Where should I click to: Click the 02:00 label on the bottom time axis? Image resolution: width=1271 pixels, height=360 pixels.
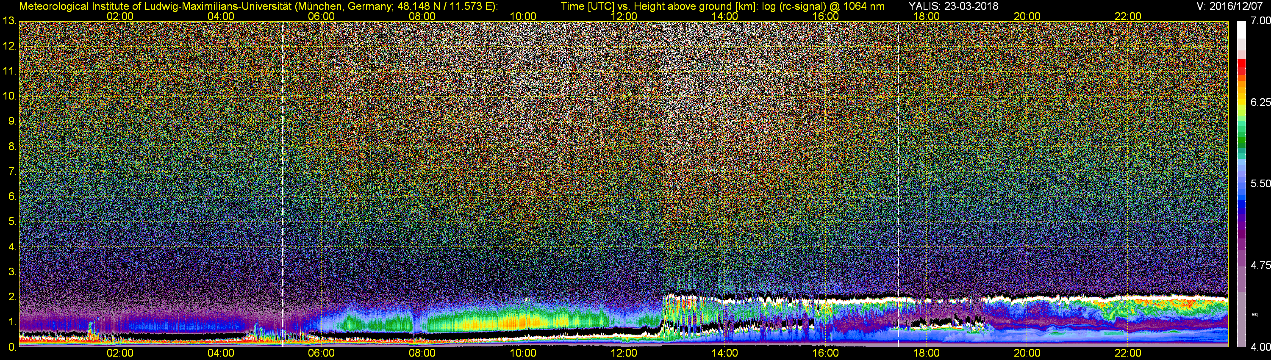120,353
